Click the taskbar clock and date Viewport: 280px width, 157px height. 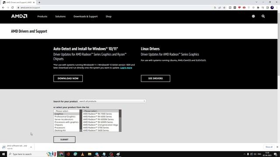pos(267,154)
